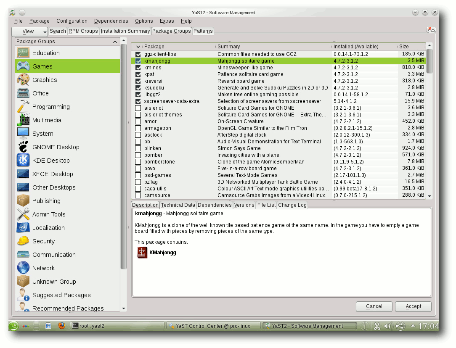Viewport: 456px width, 348px height.
Task: Open the clipboard scissors tray icon
Action: point(377,326)
